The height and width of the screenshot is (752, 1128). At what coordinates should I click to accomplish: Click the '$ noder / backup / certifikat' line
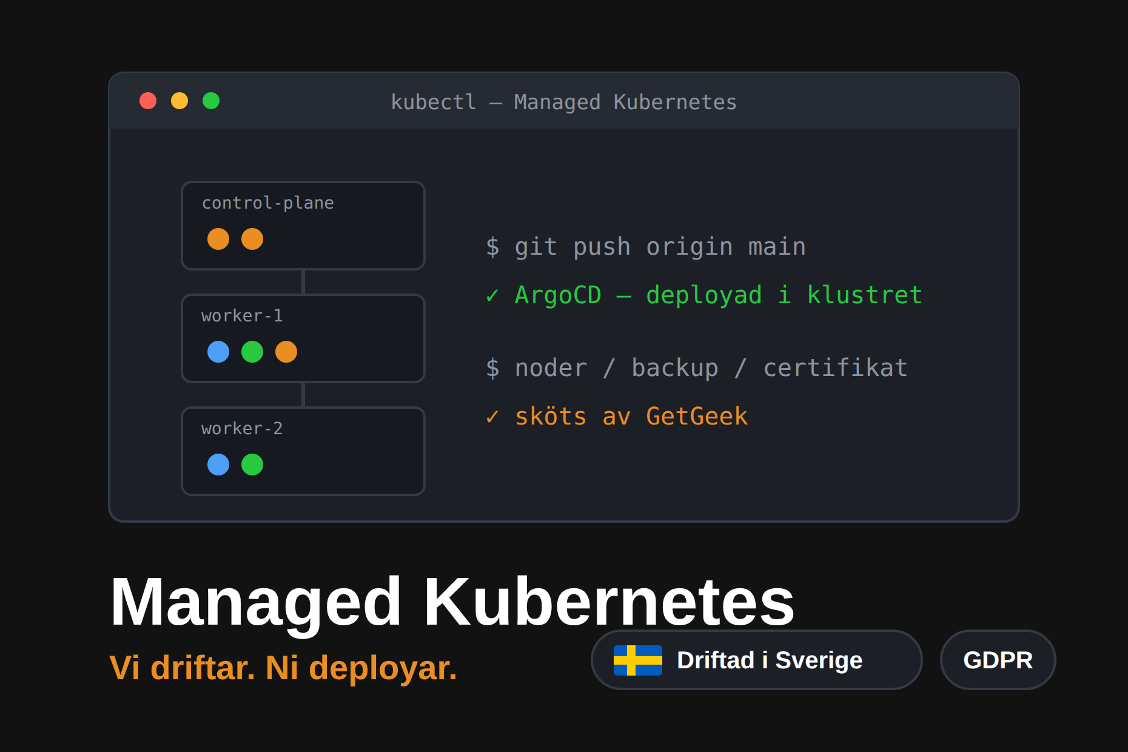[x=697, y=368]
